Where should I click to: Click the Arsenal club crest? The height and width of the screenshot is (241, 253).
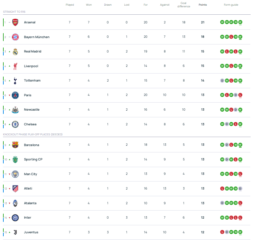coord(15,22)
